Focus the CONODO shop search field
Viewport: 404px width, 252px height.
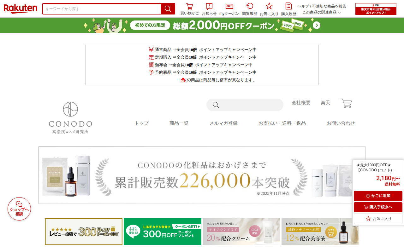(245, 105)
